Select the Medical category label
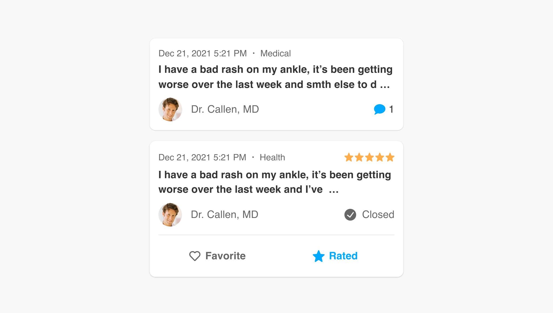Screen dimensions: 553x313 point(275,53)
